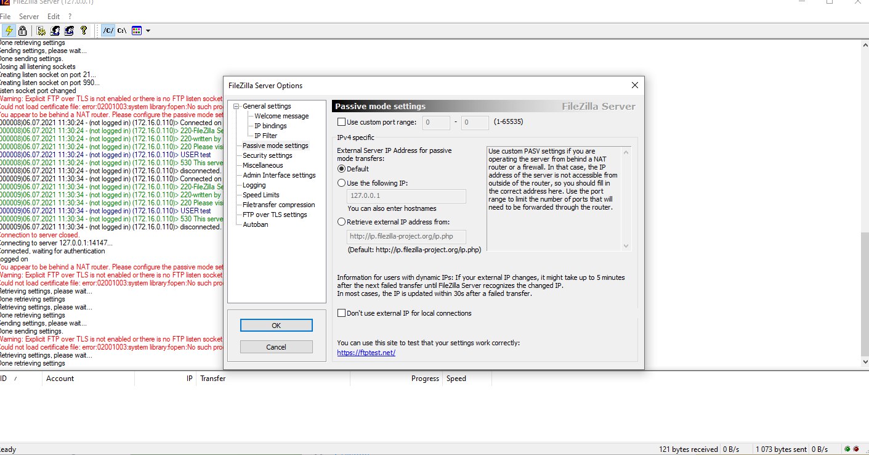Click the 127.0.0.1 IP address field
Viewport: 869px width, 455px height.
406,197
